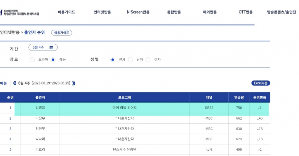Go to next week using right double-chevron
The image size is (299, 156).
pyautogui.click(x=74, y=83)
